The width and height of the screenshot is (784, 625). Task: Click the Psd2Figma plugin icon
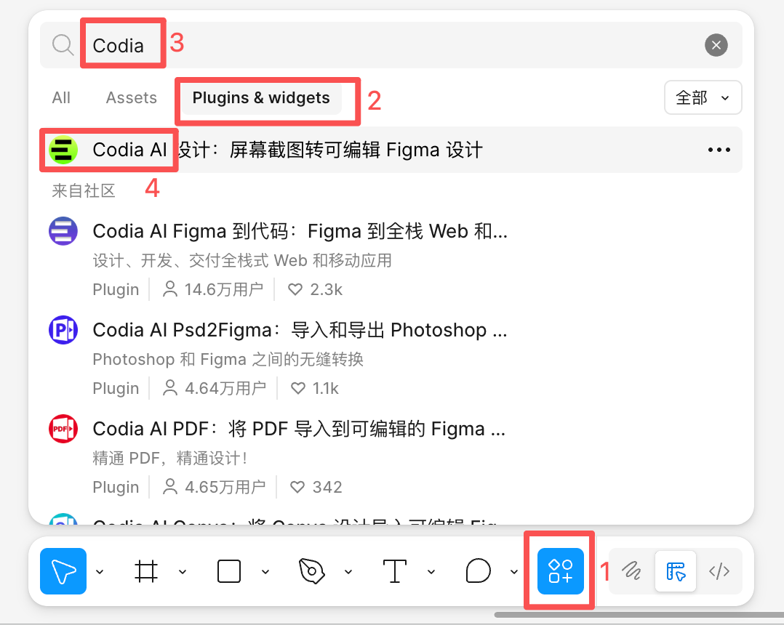pos(63,330)
